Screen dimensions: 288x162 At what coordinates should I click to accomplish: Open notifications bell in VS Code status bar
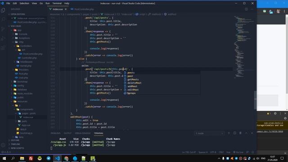tap(253, 152)
